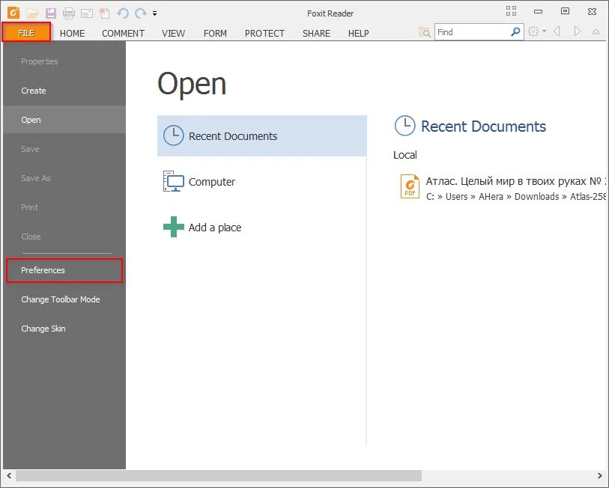This screenshot has width=609, height=488.
Task: Switch to the HOME tab
Action: [72, 34]
